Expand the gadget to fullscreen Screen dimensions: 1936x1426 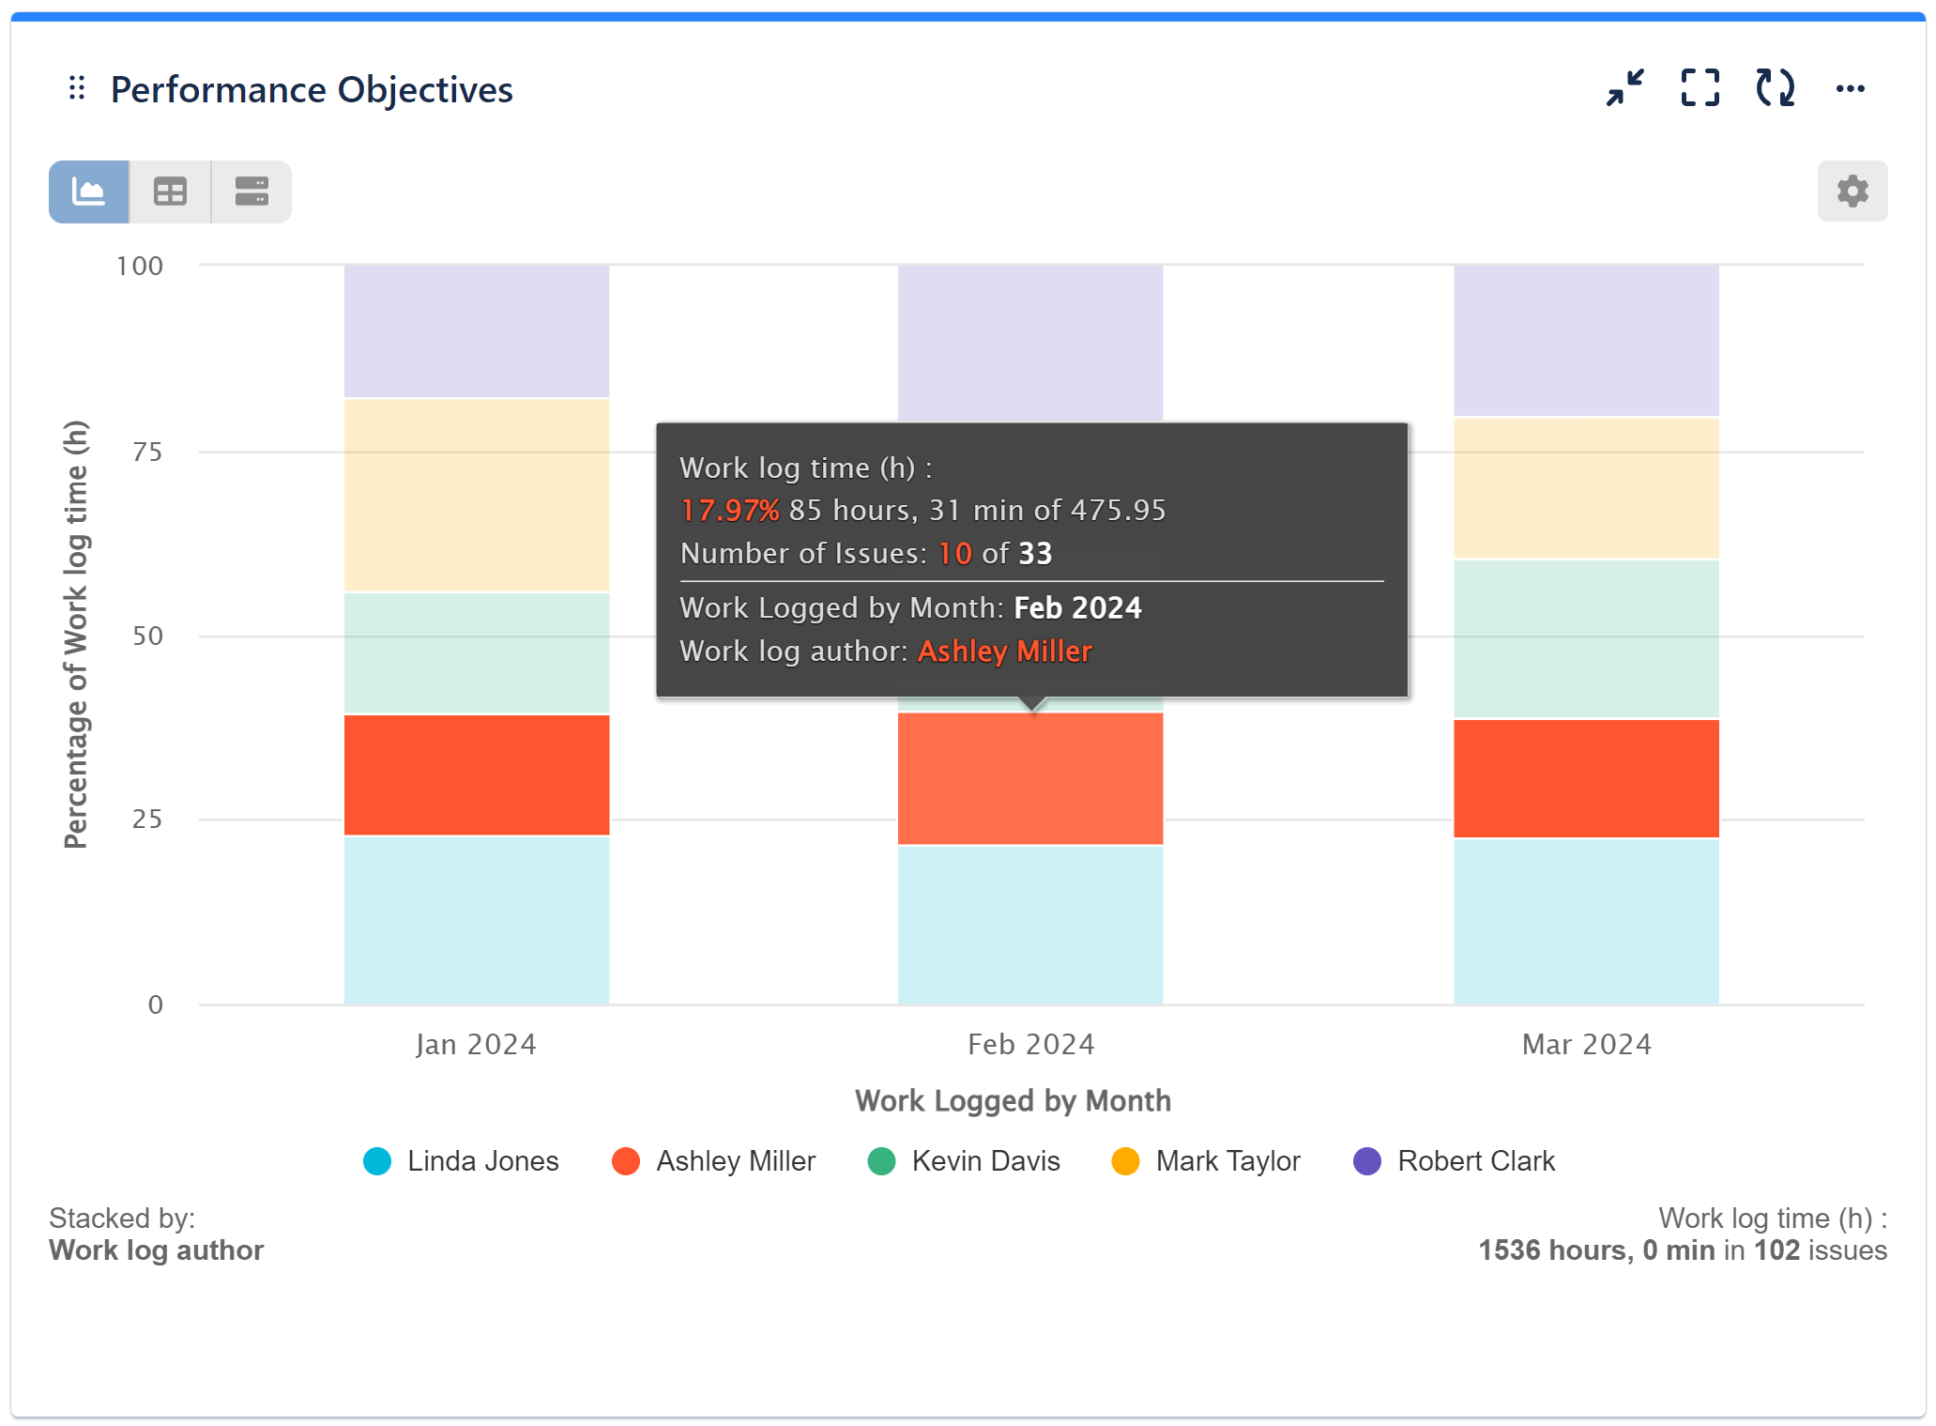coord(1699,88)
